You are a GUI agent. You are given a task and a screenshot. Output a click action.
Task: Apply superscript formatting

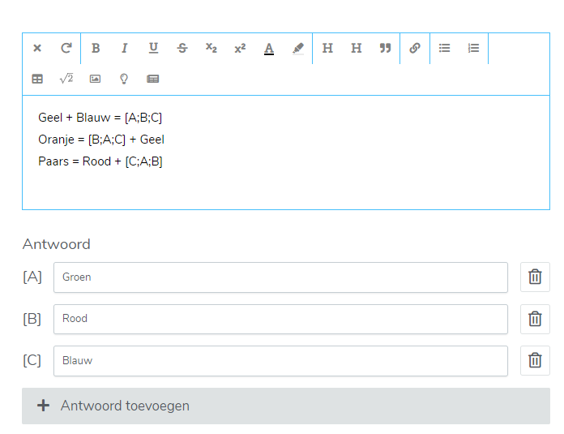click(240, 48)
